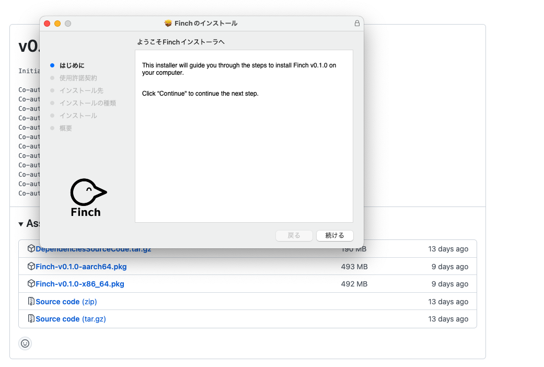Click '13 days ago' in DependenciesSourceCode row
Image resolution: width=544 pixels, height=367 pixels.
448,249
